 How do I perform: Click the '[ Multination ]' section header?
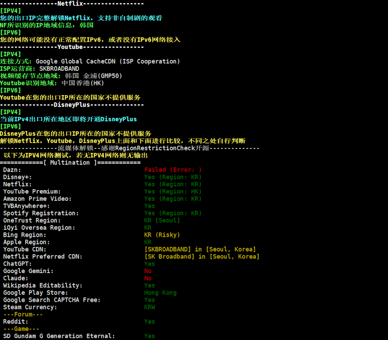[x=70, y=162]
